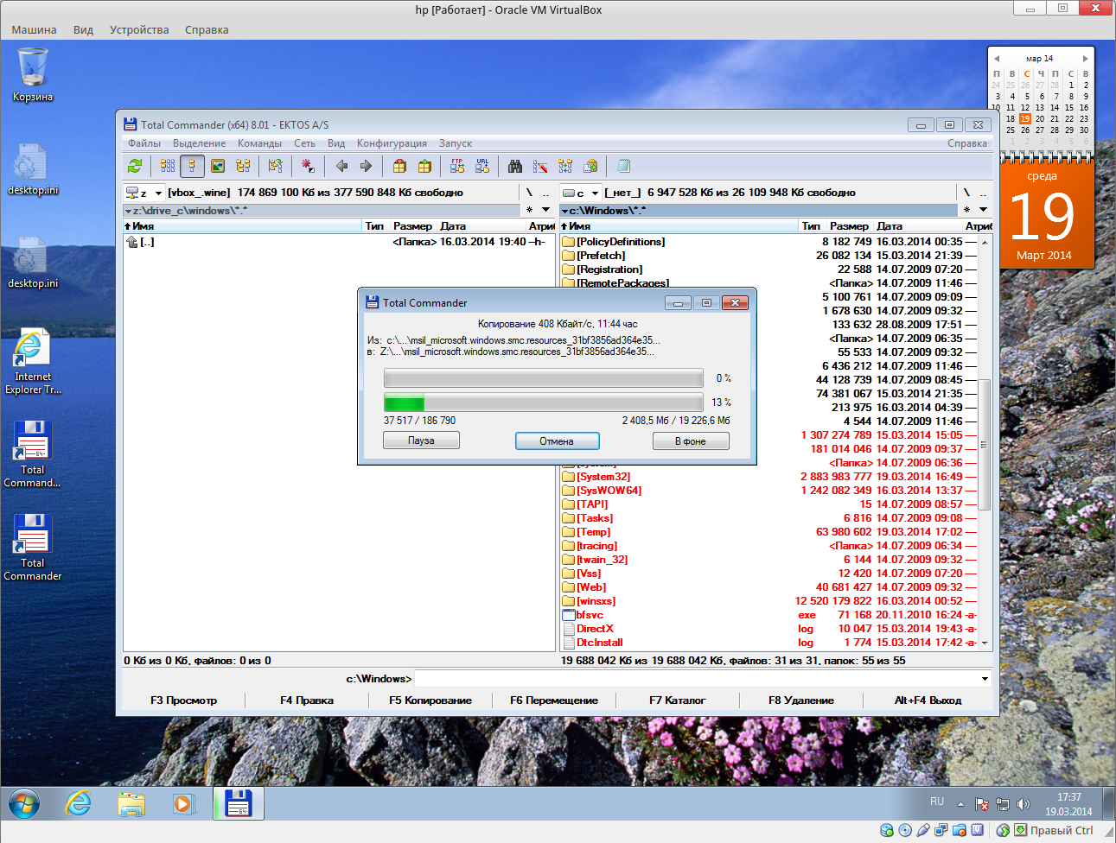
Task: Click the Notepad icon in the toolbar
Action: pos(623,166)
